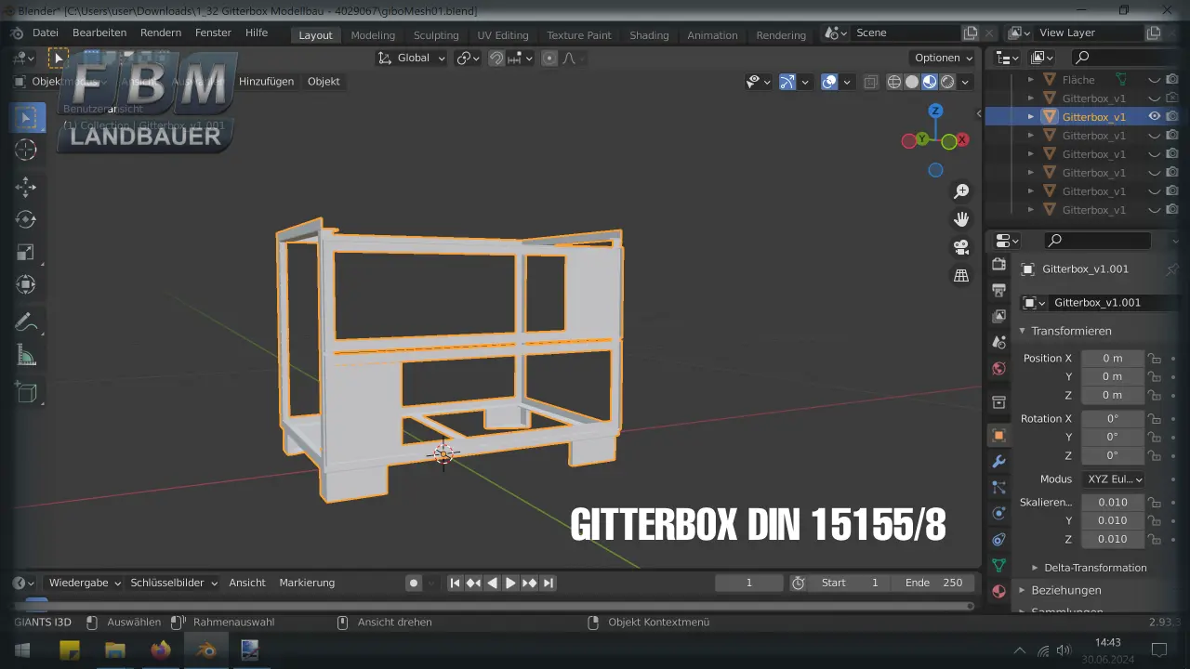Open the Objekt menu in viewport header
1190x669 pixels.
324,81
